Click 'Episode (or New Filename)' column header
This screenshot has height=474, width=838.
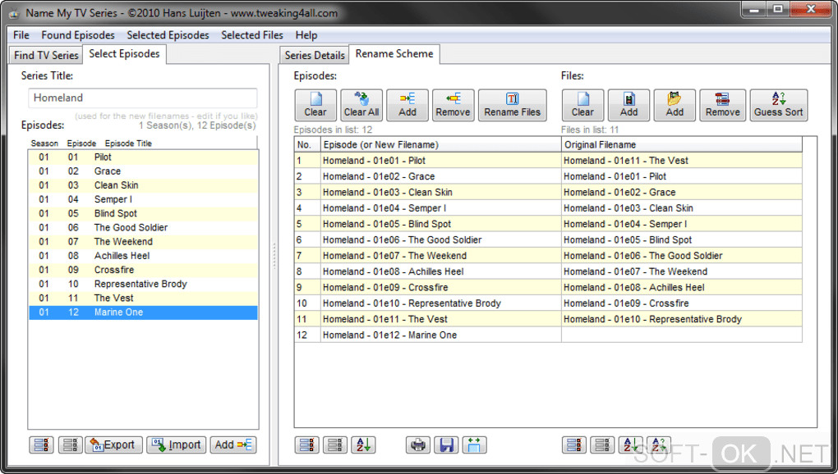(440, 145)
